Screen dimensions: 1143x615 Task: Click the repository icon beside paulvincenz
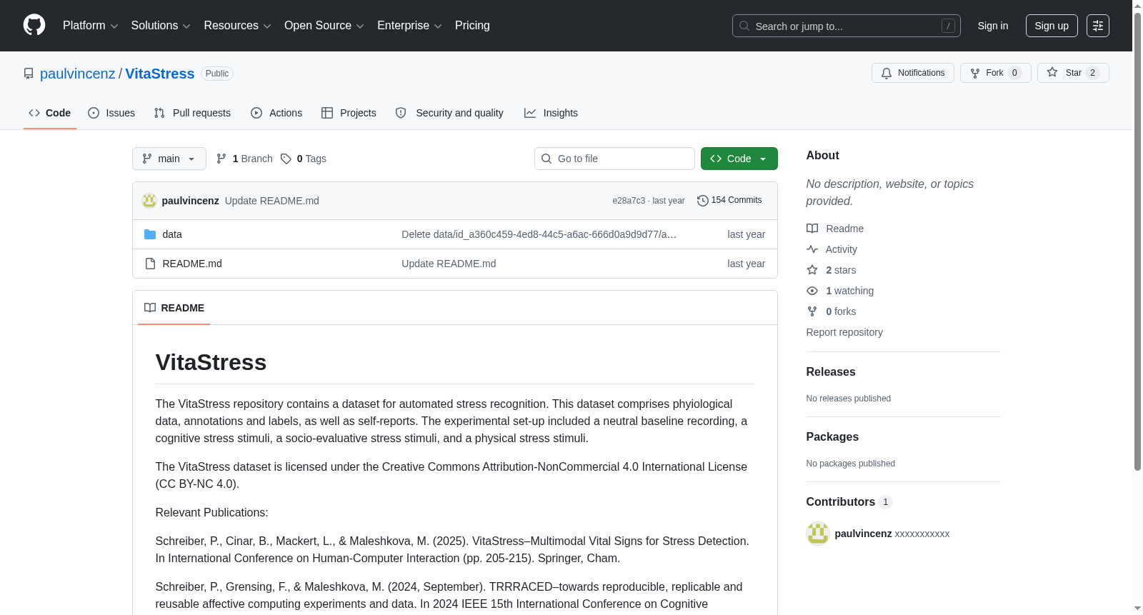[29, 74]
